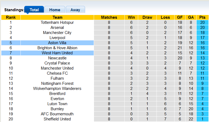The height and width of the screenshot is (122, 209).
Task: Click the Pts column header
Action: pos(202,17)
